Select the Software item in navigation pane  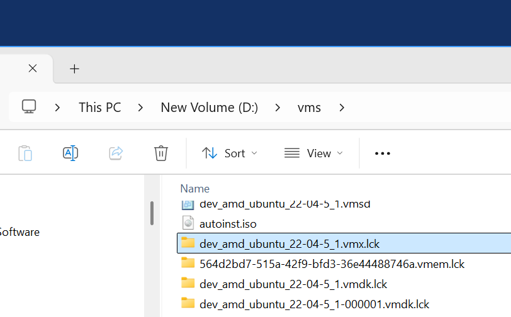[x=20, y=232]
